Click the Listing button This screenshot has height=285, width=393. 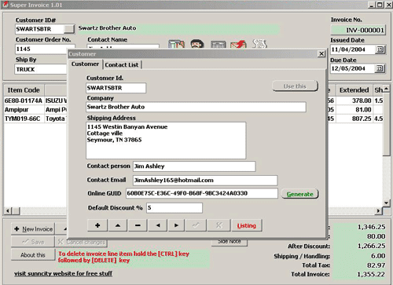click(247, 225)
